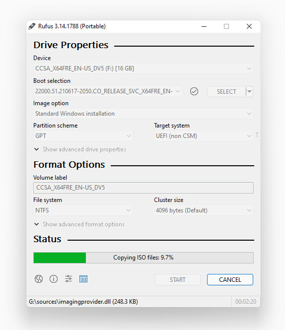285x330 pixels.
Task: Open the About info icon
Action: [x=54, y=279]
